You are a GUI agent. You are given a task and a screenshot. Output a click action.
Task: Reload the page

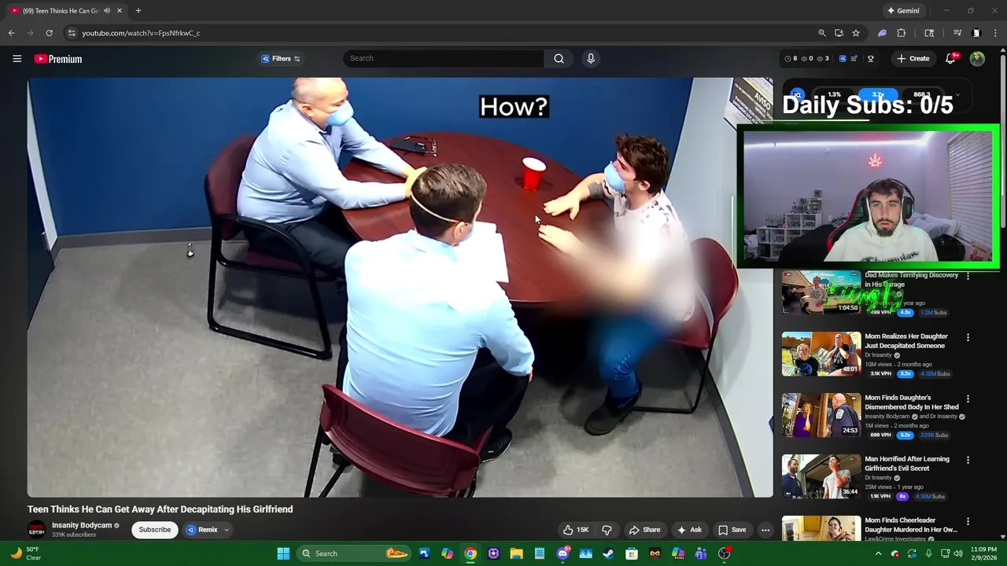click(49, 33)
